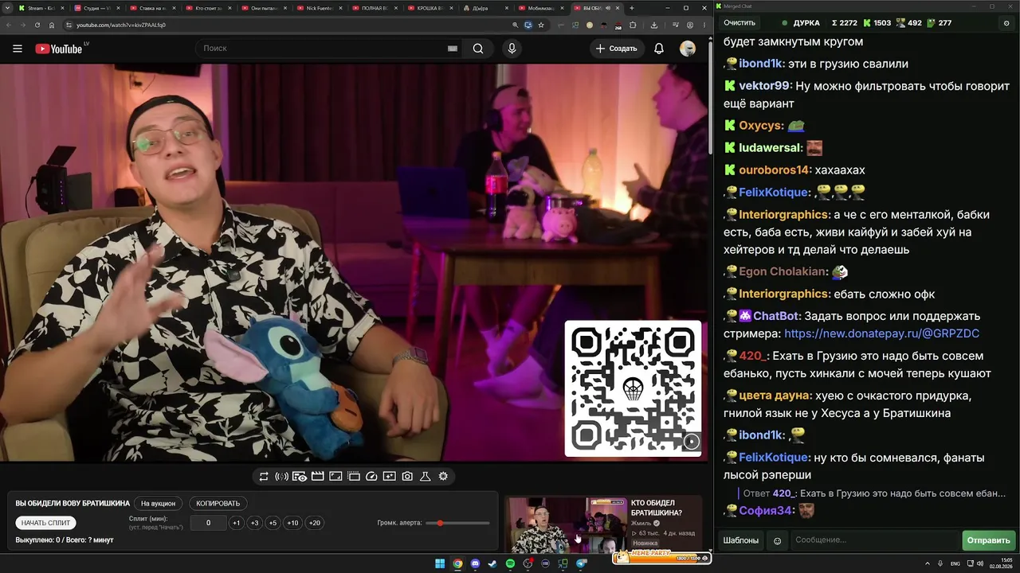1020x573 pixels.
Task: Start voice search with the microphone icon
Action: (512, 49)
